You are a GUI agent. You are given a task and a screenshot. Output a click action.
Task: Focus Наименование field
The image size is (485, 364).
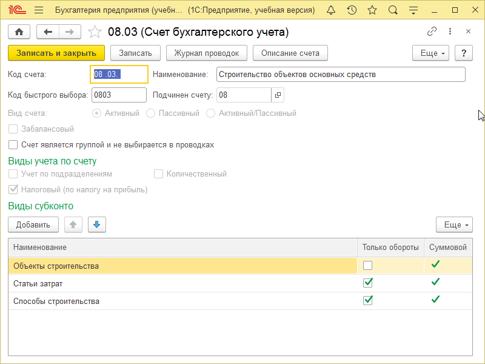point(341,74)
